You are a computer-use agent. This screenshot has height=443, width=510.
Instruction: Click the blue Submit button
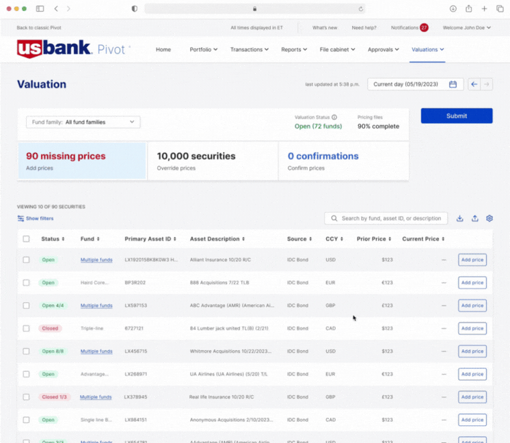(457, 116)
